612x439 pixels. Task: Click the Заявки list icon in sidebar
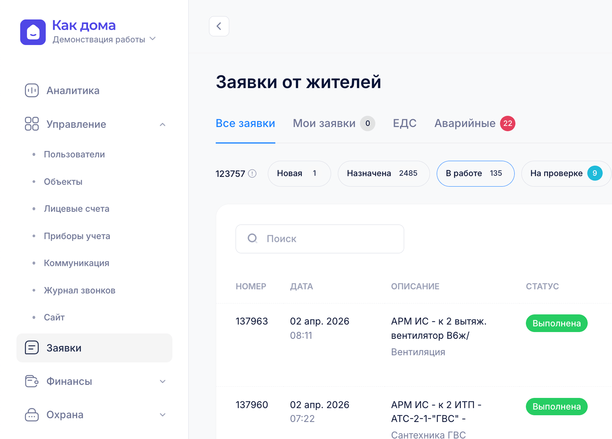pos(32,347)
